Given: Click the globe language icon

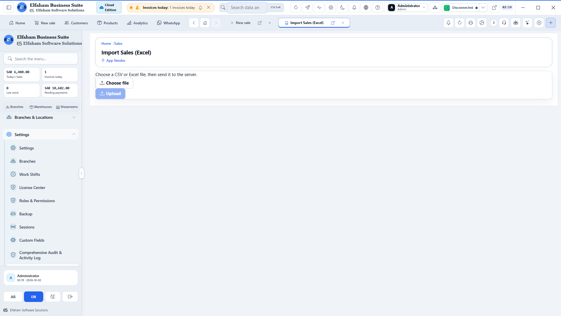Looking at the screenshot, I should [x=366, y=8].
